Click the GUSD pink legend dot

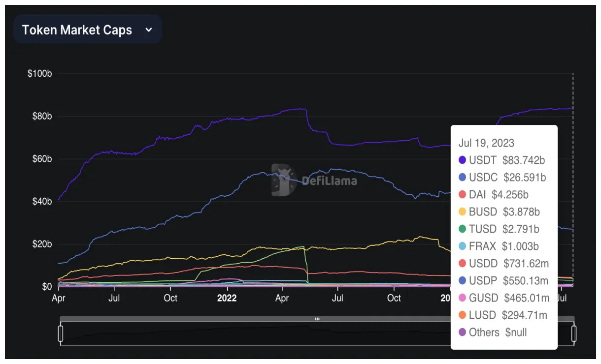click(x=462, y=298)
